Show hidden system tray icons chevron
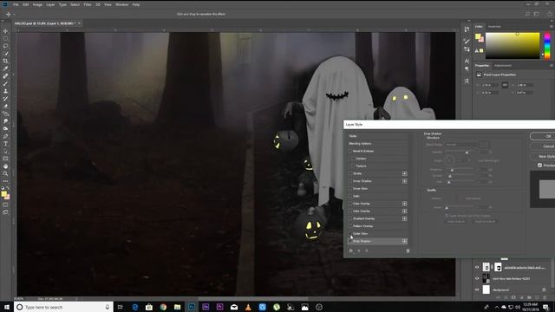The width and height of the screenshot is (555, 312). 496,307
